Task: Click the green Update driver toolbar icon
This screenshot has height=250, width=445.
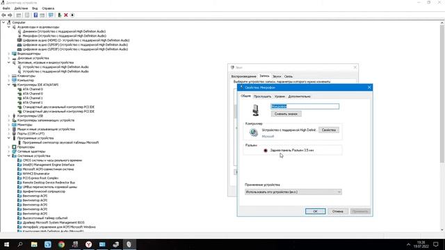Action: (59, 15)
